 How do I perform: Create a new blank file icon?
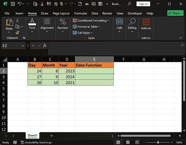pos(80,4)
